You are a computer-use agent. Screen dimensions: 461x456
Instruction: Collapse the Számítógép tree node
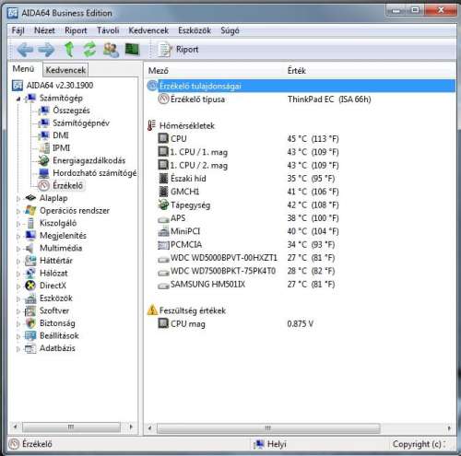pos(18,99)
